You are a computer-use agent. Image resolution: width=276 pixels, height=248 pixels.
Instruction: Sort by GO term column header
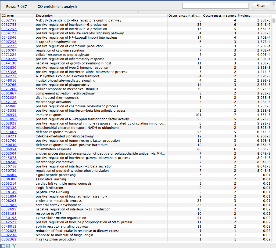click(18, 16)
